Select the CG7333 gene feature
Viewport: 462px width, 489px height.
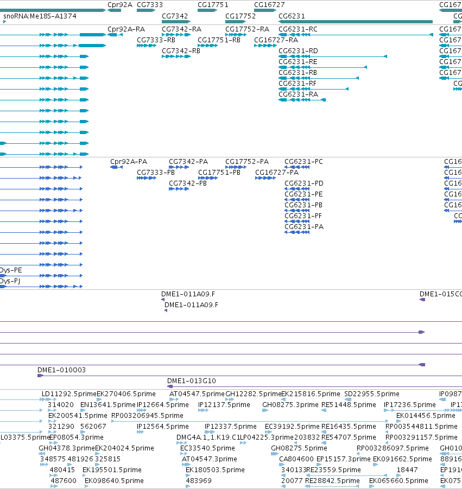(146, 10)
